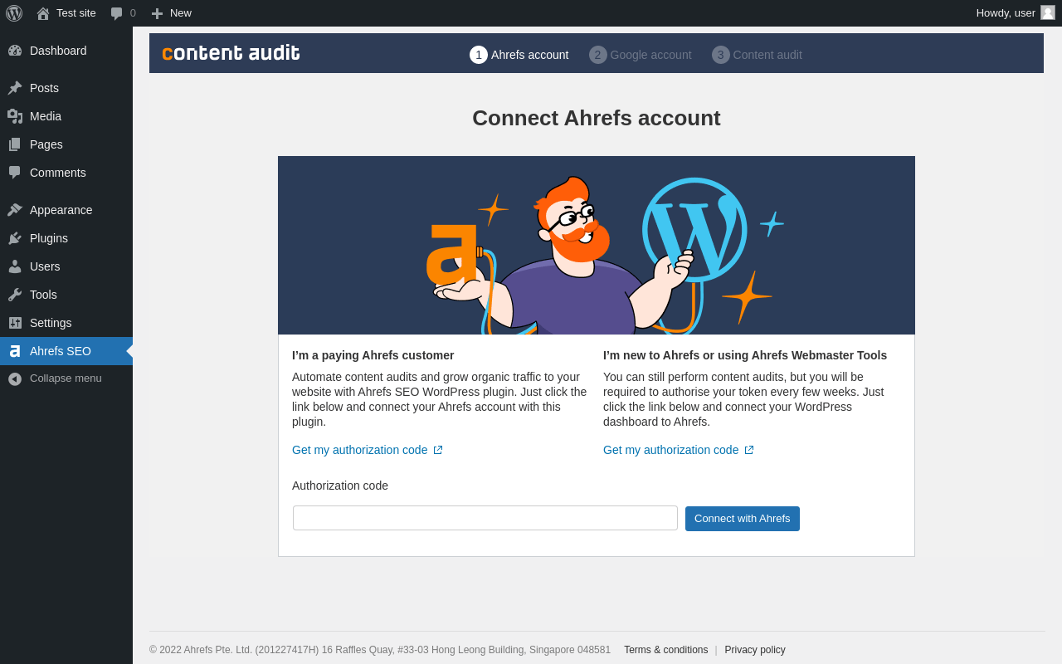This screenshot has width=1062, height=664.
Task: Click the Plugins plug icon
Action: click(x=15, y=238)
